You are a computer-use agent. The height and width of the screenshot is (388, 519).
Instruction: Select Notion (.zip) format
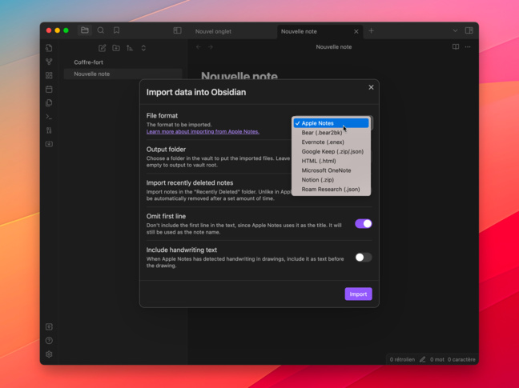point(331,180)
